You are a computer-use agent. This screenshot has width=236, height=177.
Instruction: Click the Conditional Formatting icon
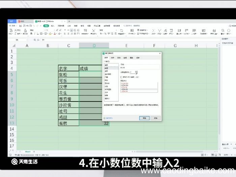coord(132,30)
